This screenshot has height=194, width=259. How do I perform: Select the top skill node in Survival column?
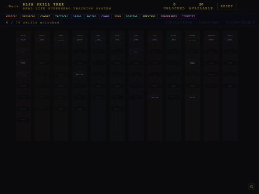(192, 40)
